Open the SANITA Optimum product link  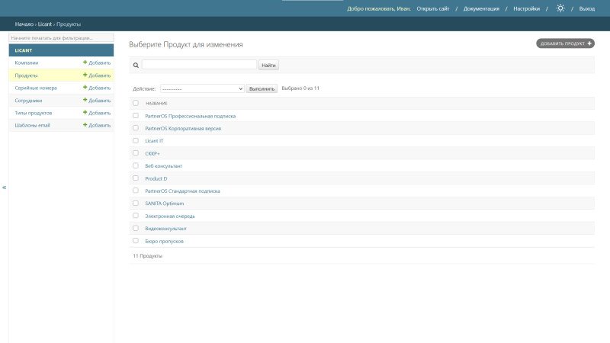[x=164, y=204]
